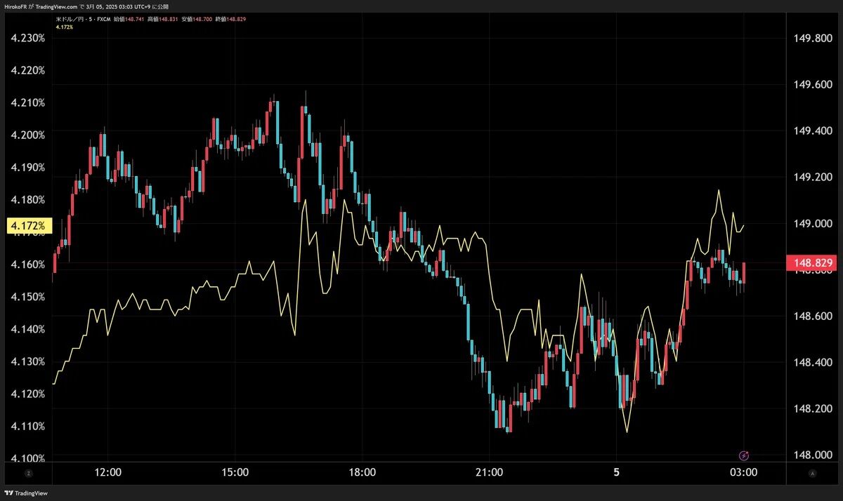Click the TradingView.com link in header
Viewport: 843px width, 501px height.
click(x=56, y=7)
